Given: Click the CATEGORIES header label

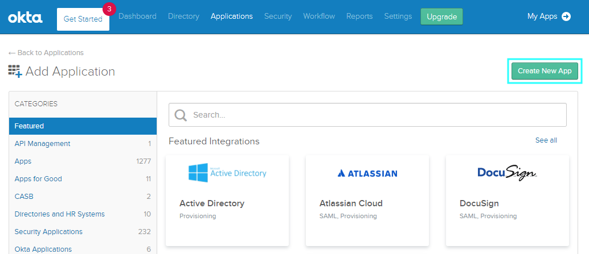Looking at the screenshot, I should (x=36, y=104).
